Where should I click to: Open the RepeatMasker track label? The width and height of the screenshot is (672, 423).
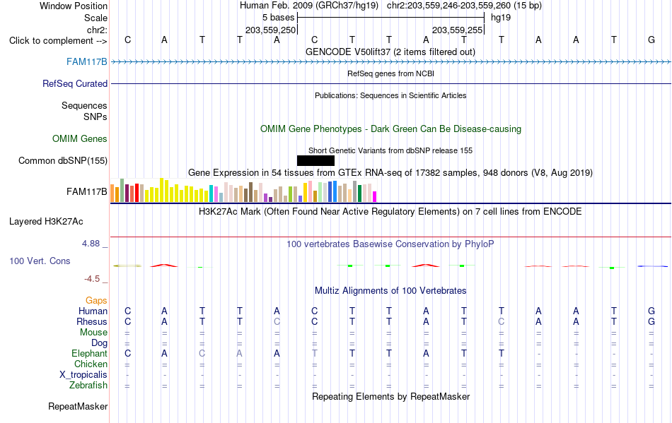78,406
